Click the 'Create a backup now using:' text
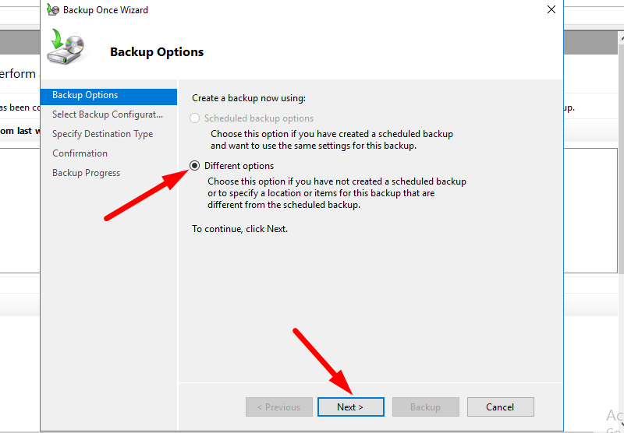Screen dimensions: 624x433 click(249, 98)
